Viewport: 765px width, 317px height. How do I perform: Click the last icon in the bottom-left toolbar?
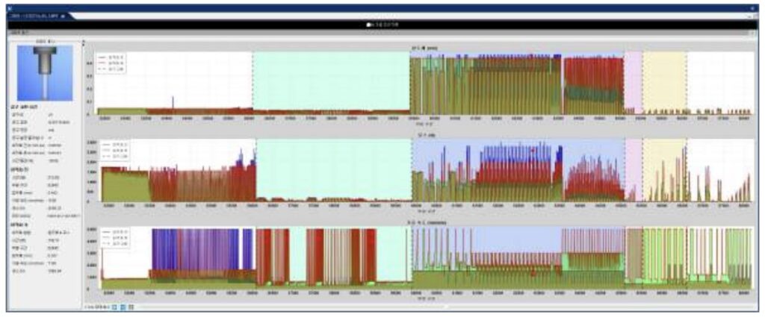coord(131,307)
